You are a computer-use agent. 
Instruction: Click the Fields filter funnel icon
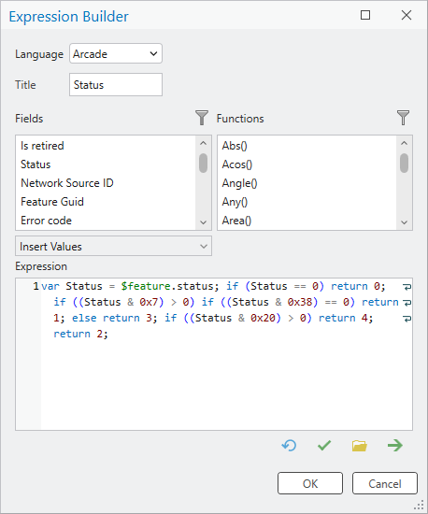(202, 118)
